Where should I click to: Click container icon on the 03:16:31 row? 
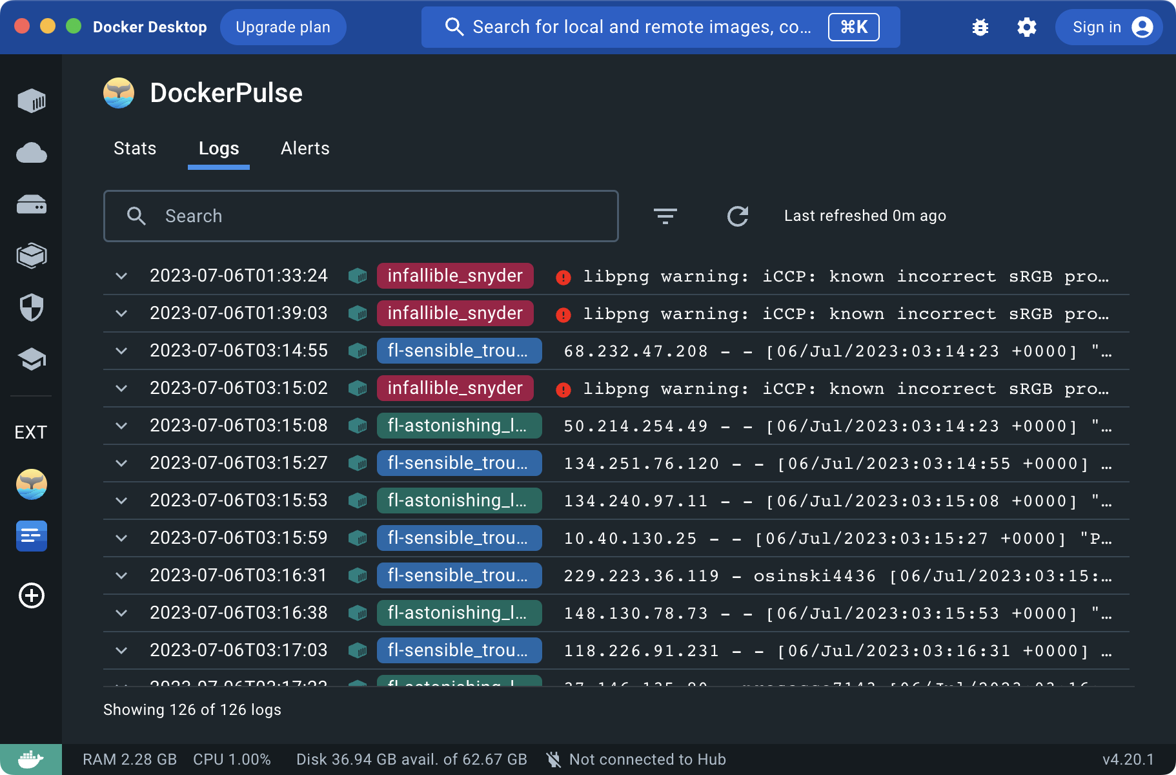(x=358, y=575)
